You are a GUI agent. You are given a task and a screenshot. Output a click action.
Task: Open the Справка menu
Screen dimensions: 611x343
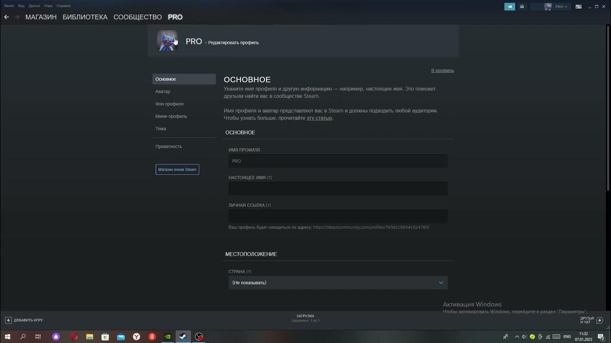63,6
